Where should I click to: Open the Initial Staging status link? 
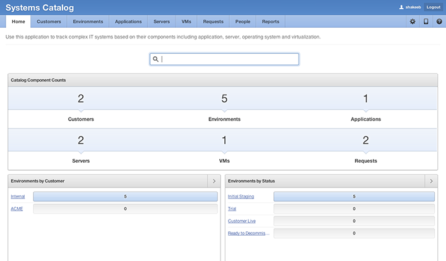(241, 197)
